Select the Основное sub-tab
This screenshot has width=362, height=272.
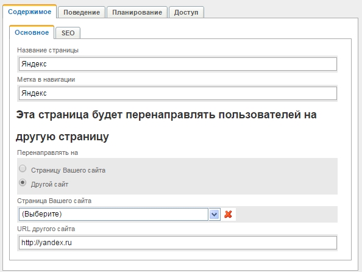pyautogui.click(x=32, y=32)
